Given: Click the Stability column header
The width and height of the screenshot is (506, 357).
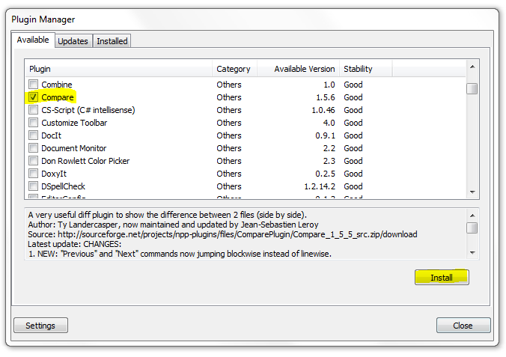Looking at the screenshot, I should pos(365,69).
